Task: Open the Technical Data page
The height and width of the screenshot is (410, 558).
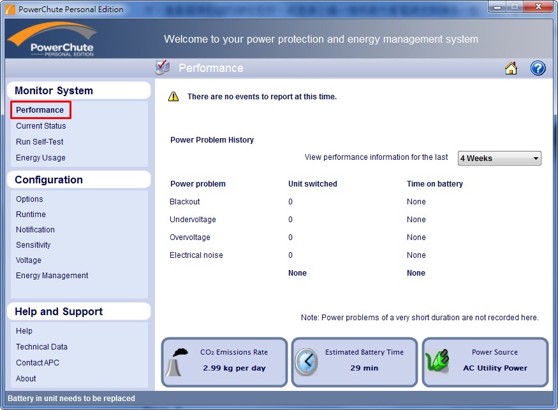Action: pos(41,347)
